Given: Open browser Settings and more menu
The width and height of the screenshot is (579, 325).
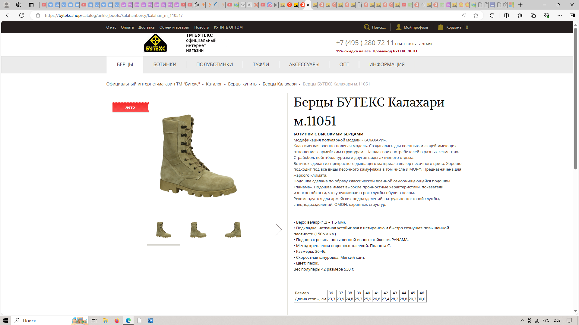Looking at the screenshot, I should coord(559,15).
